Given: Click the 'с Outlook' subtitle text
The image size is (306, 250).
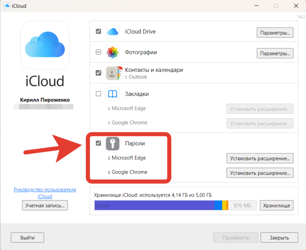Looking at the screenshot, I should [136, 77].
